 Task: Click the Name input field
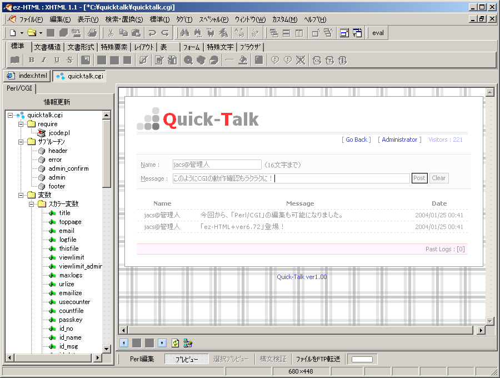[217, 165]
